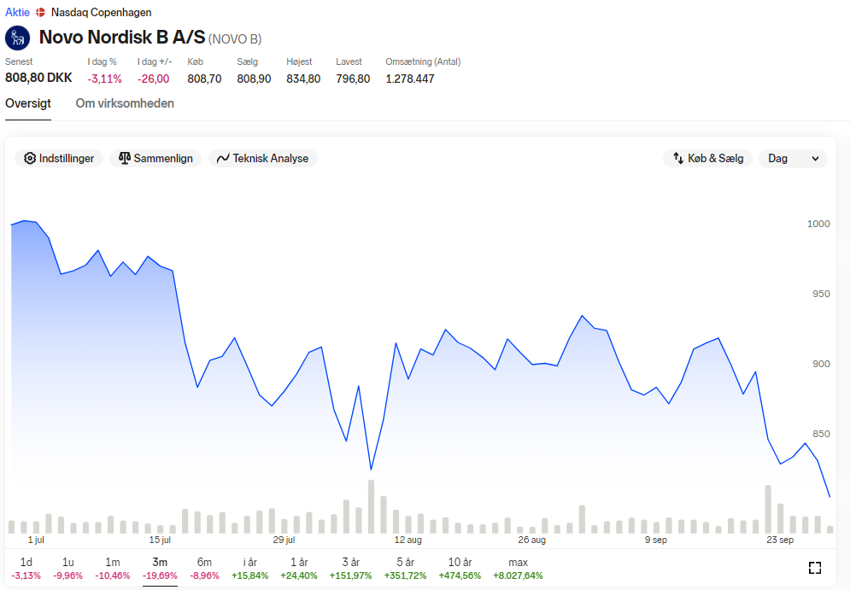Select the i år time range
The image size is (850, 590).
[250, 569]
